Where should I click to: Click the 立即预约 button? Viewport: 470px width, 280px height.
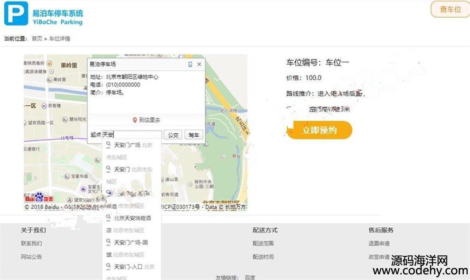(320, 130)
